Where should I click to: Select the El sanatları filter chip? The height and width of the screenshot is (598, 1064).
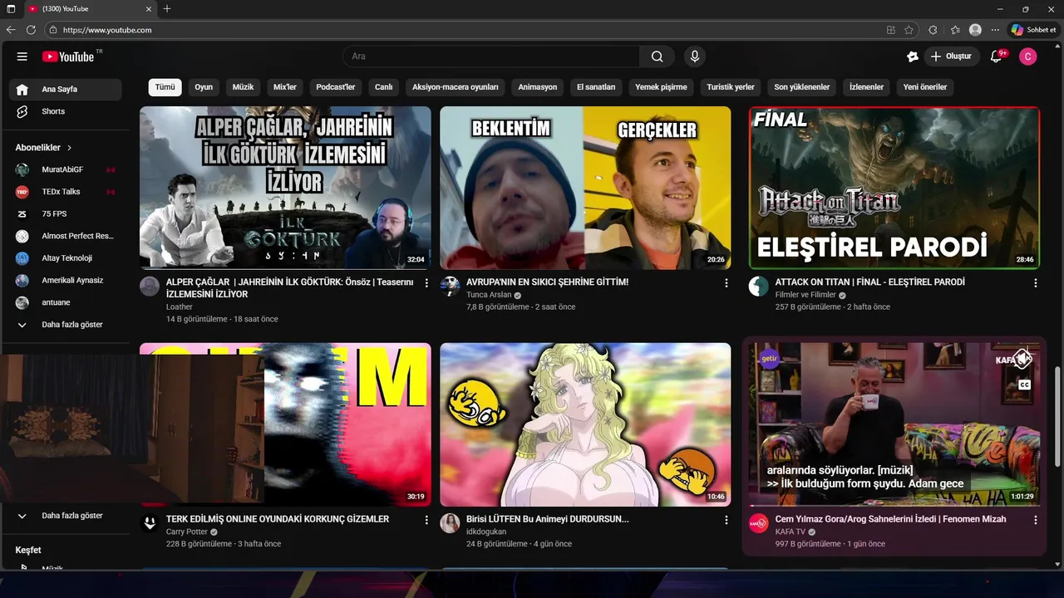596,87
